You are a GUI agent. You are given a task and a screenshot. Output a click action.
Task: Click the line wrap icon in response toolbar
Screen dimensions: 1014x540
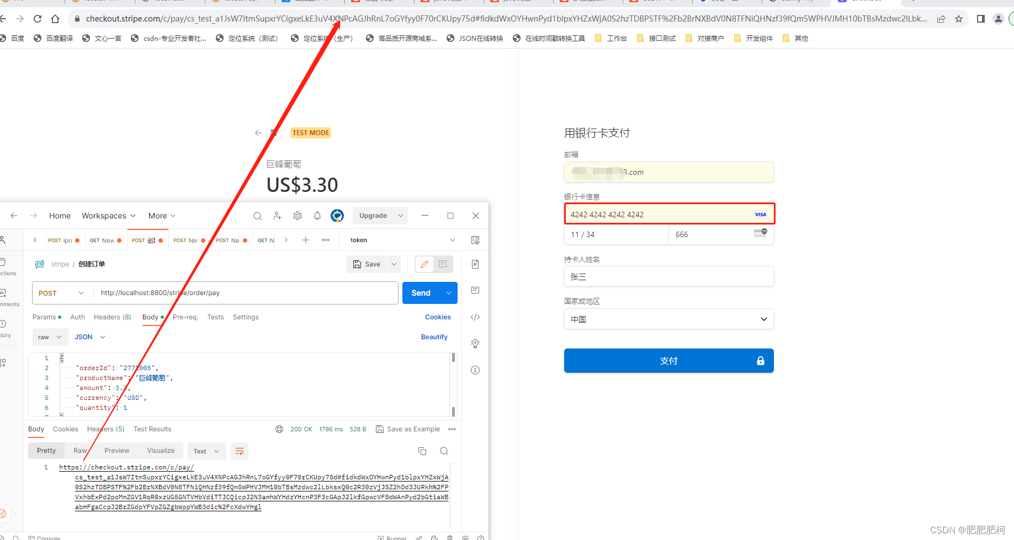[x=240, y=451]
